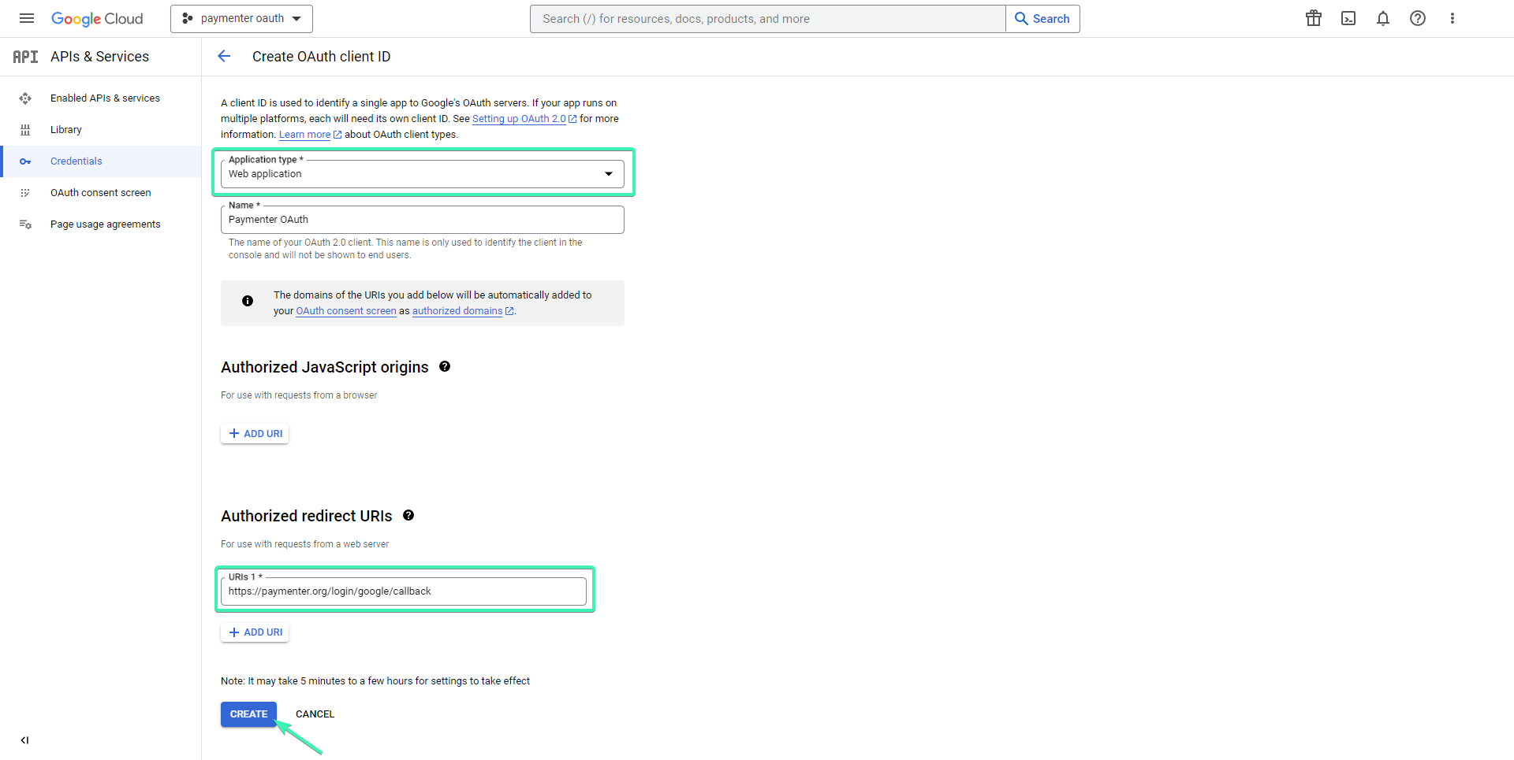This screenshot has width=1514, height=760.
Task: Click the CREATE button
Action: click(248, 714)
